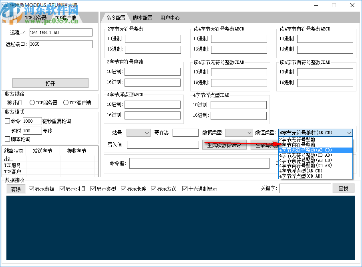
Task: Click the 远程IP input field
Action: (60, 32)
